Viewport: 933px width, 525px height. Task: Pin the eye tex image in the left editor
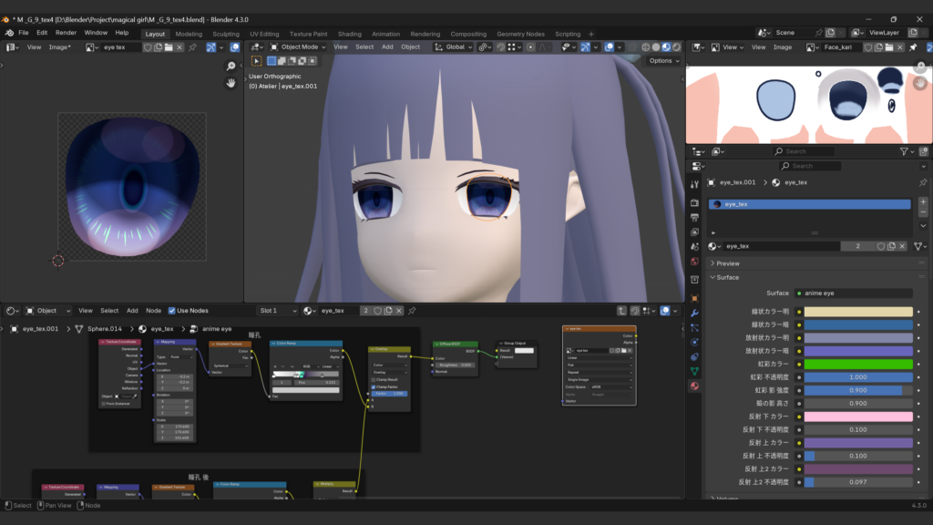[193, 47]
